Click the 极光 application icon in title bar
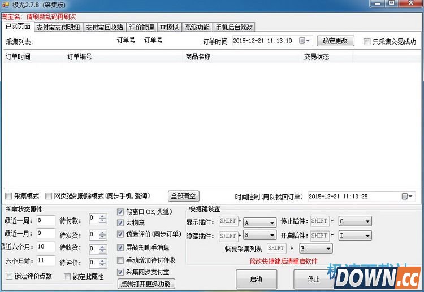 pos(6,5)
